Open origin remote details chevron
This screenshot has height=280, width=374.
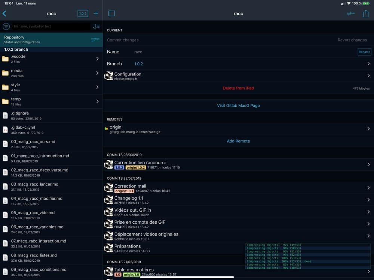(x=368, y=129)
